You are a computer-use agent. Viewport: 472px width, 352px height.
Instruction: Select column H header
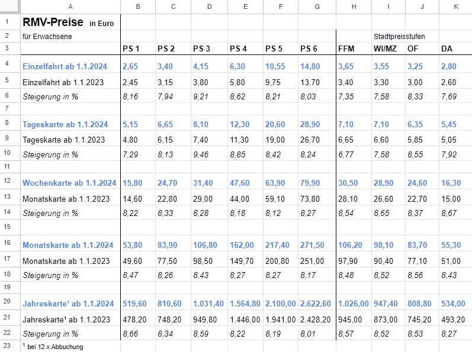pos(354,7)
